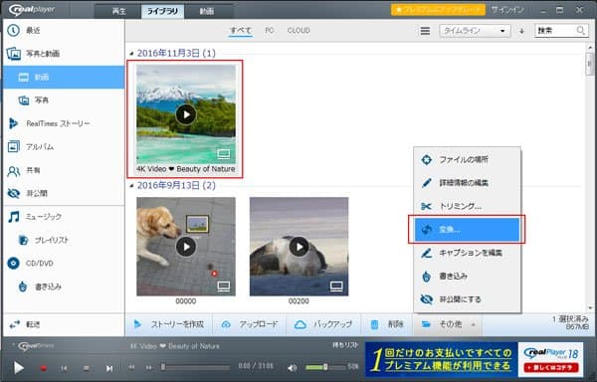Click the バックアップ button
This screenshot has width=597, height=382.
[x=323, y=324]
